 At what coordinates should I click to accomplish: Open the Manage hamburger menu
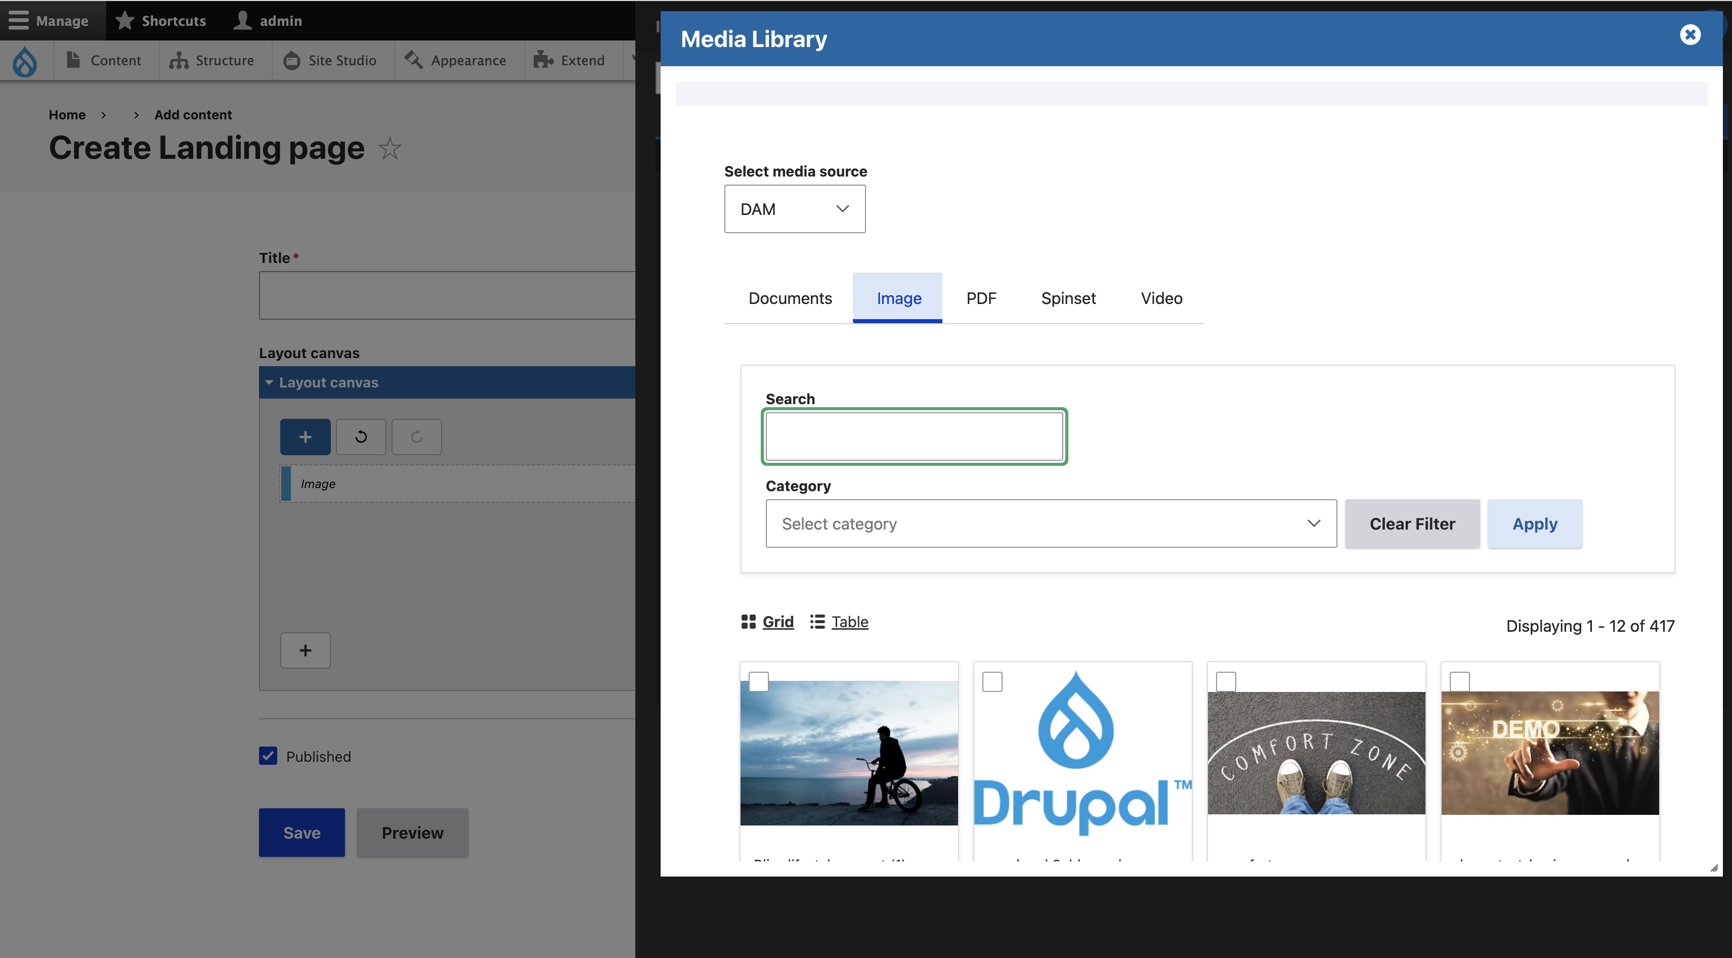tap(51, 20)
